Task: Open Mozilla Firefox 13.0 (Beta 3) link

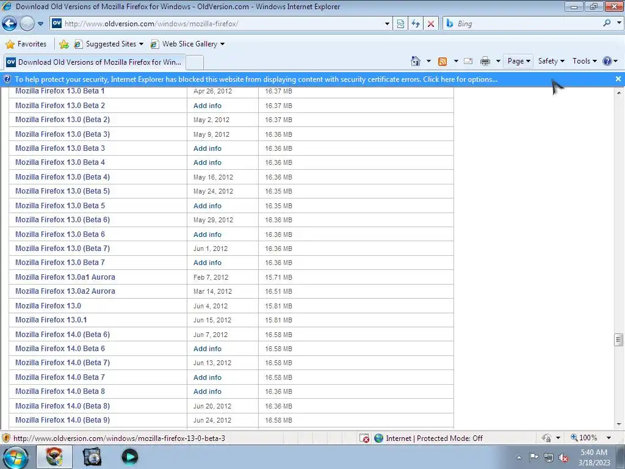Action: (x=63, y=134)
